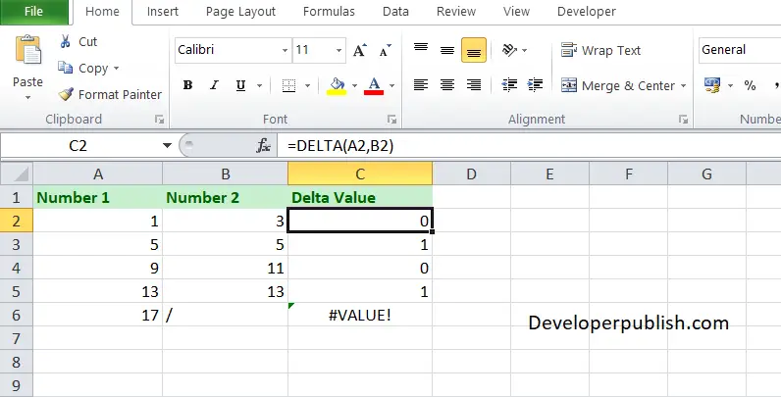Apply yellow fill color bucket
Image resolution: width=781 pixels, height=397 pixels.
coord(338,85)
